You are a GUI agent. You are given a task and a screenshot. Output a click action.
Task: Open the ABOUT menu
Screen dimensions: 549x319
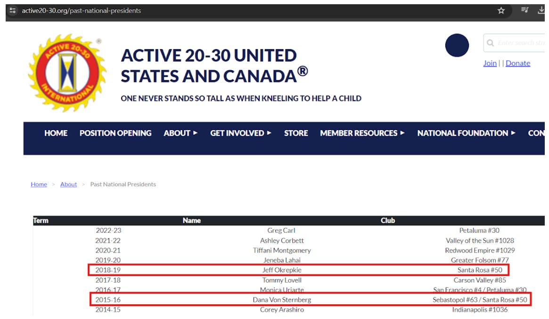click(x=177, y=133)
